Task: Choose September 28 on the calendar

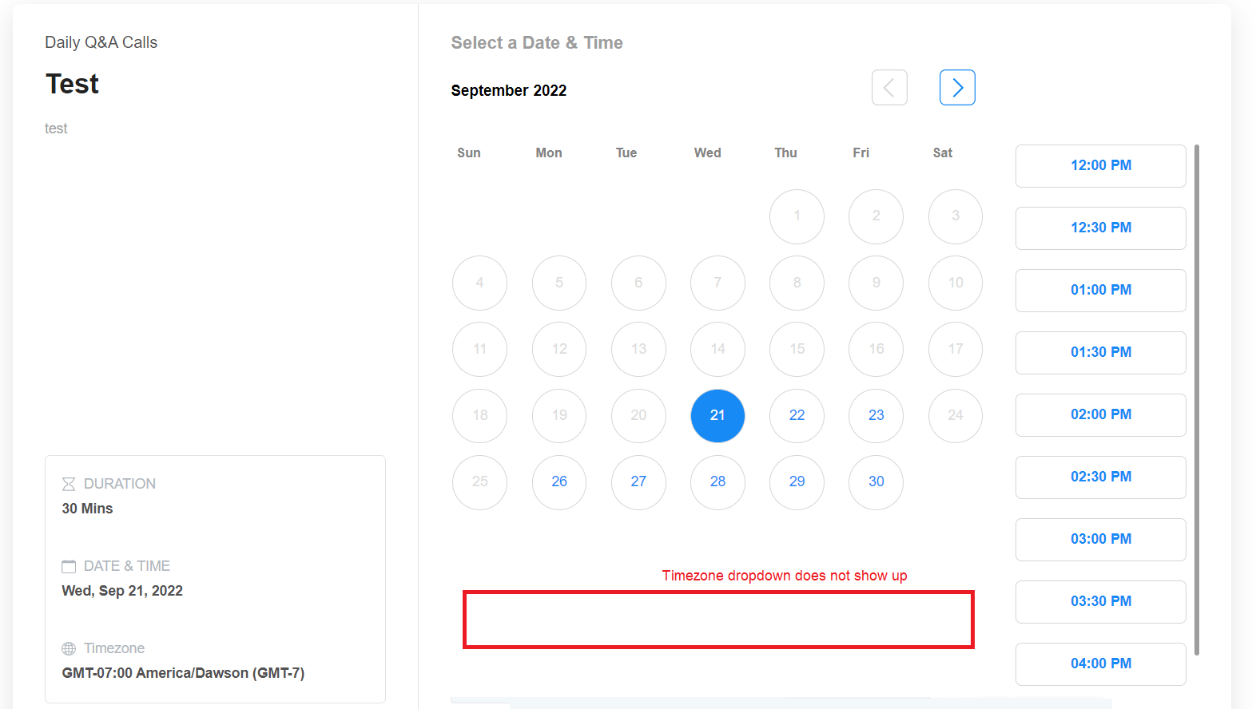Action: (717, 481)
